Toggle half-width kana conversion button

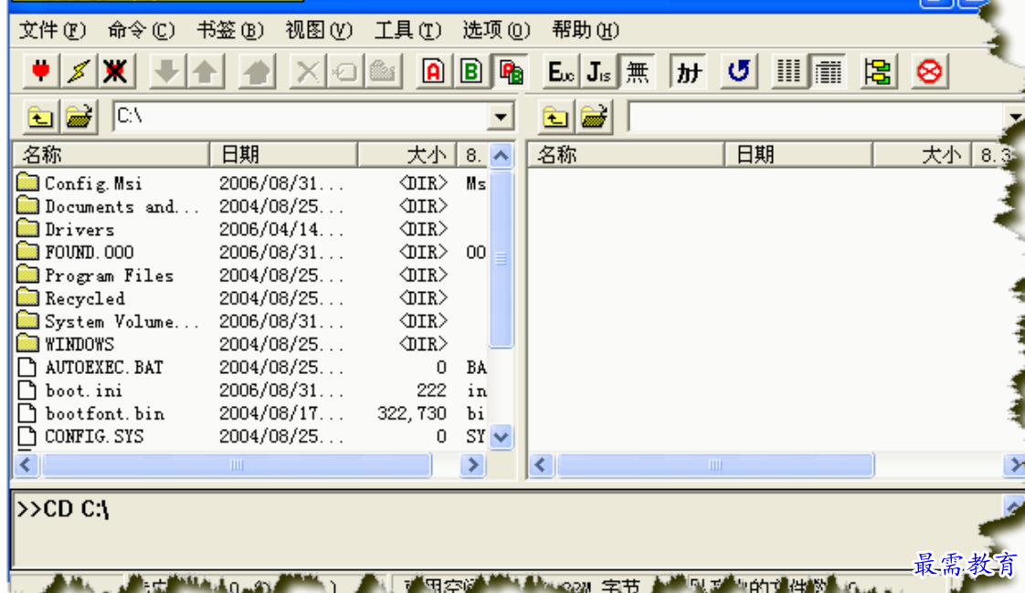pos(688,71)
